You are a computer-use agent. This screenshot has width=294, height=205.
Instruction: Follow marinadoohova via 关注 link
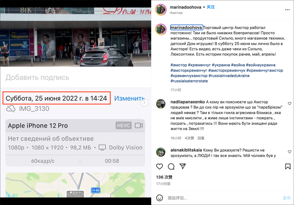pyautogui.click(x=210, y=7)
